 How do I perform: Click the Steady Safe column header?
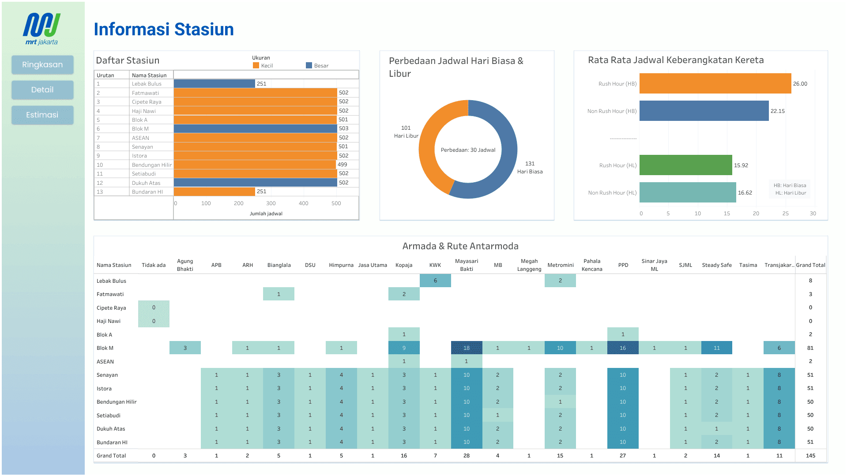pos(717,265)
